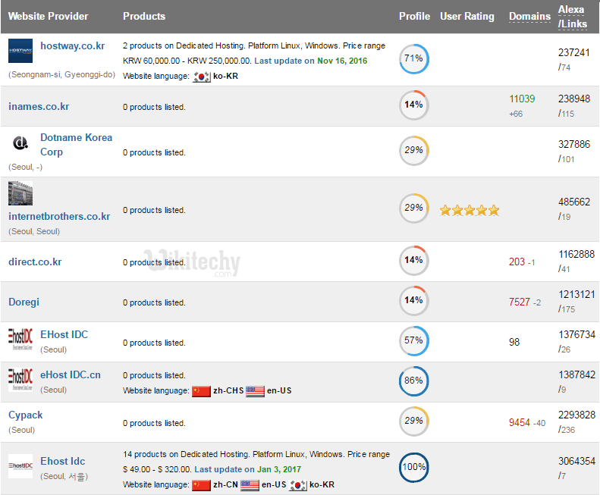Open the eHost IDC.cn provider link
This screenshot has height=495, width=600.
(71, 374)
